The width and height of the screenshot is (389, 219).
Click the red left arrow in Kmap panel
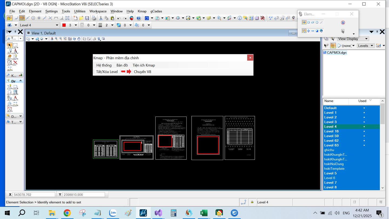(123, 72)
